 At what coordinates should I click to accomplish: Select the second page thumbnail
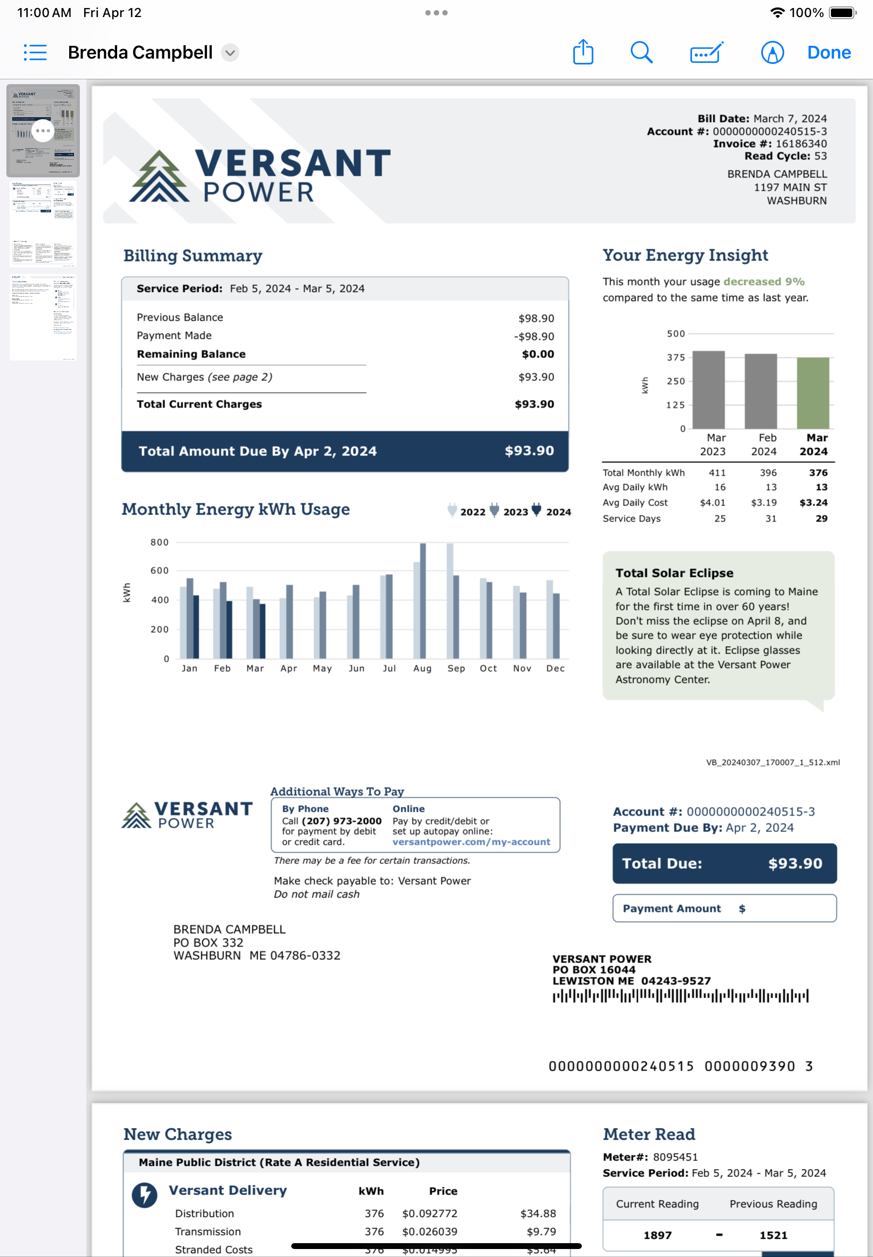pyautogui.click(x=43, y=224)
